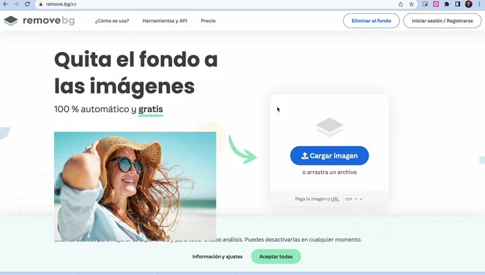485x275 pixels.
Task: Click the layered image placeholder icon above Cargar imagen
Action: tap(329, 127)
